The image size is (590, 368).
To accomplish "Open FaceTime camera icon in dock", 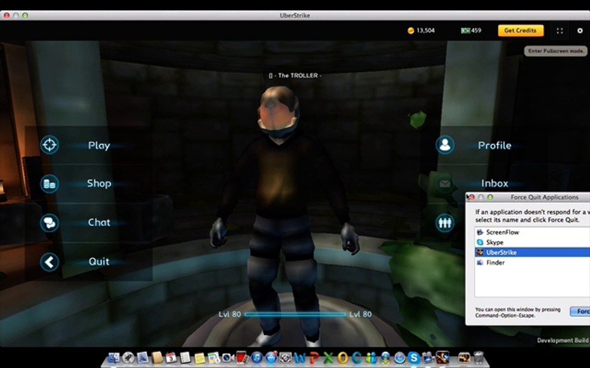I will (x=228, y=357).
